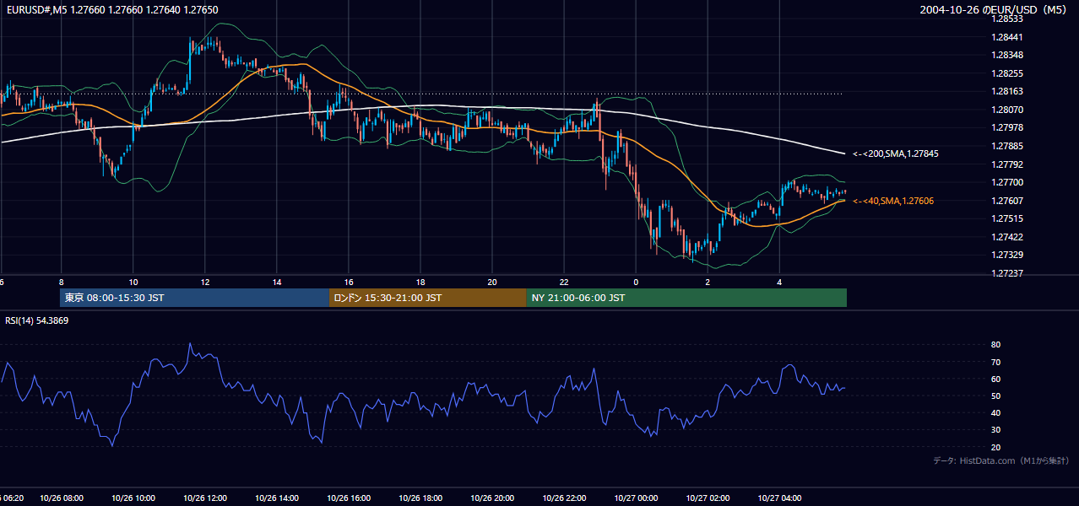Click price axis value 1.27515
Image resolution: width=1079 pixels, height=506 pixels.
coord(1008,218)
